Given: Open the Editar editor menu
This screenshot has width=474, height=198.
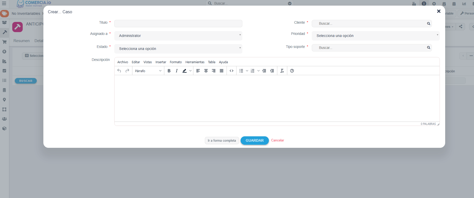Looking at the screenshot, I should click(x=136, y=62).
